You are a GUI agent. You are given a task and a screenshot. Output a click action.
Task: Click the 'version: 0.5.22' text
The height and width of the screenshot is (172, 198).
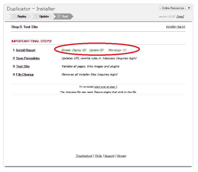(167, 17)
